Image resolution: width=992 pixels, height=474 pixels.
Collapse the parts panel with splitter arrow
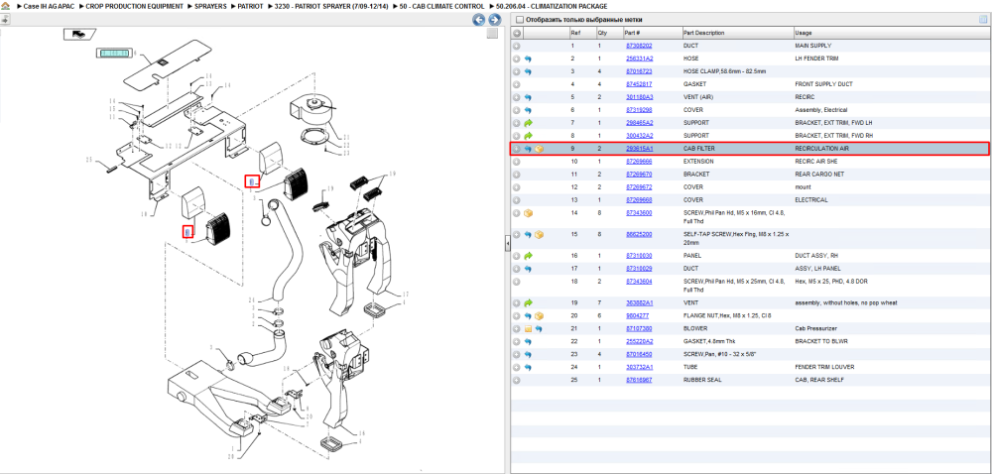coord(507,243)
